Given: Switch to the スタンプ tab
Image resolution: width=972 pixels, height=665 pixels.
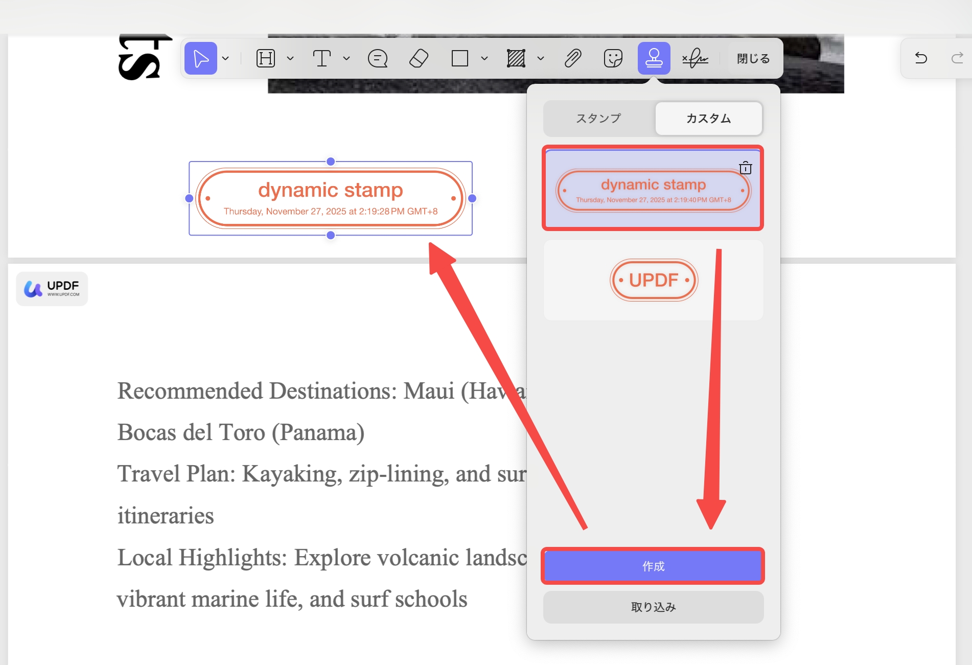Looking at the screenshot, I should point(599,119).
